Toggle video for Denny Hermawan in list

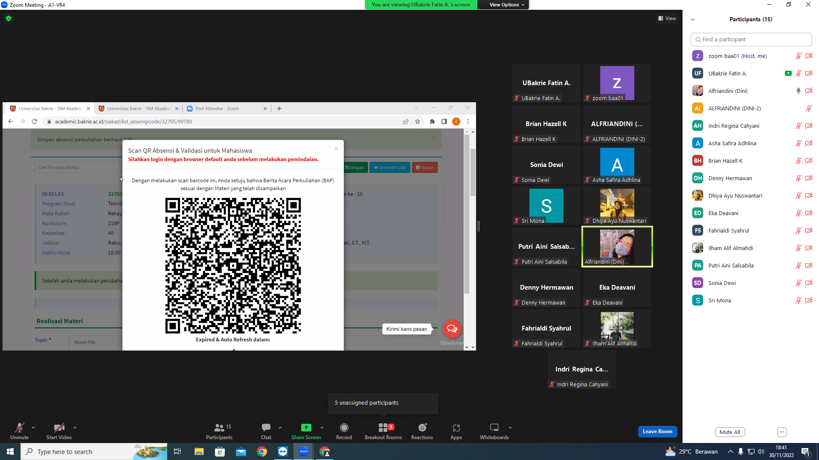809,178
